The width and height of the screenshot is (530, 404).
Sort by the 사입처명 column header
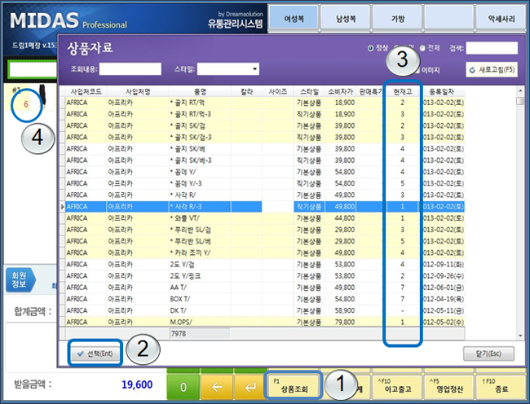138,91
